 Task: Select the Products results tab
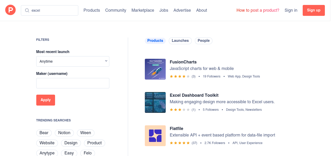pyautogui.click(x=155, y=41)
